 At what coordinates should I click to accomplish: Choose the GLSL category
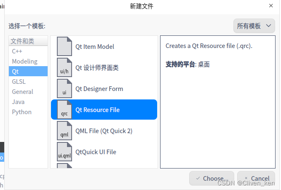coord(28,82)
